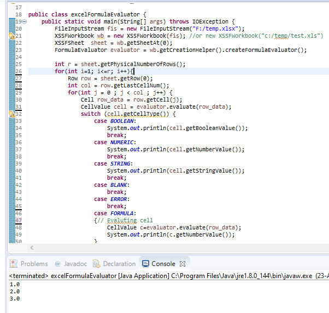Click the horizontal scrollbar left arrow
Screen dimensions: 329x313
(x=31, y=247)
